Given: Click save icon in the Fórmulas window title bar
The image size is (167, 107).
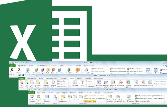Looking at the screenshot, I should [x=13, y=63].
